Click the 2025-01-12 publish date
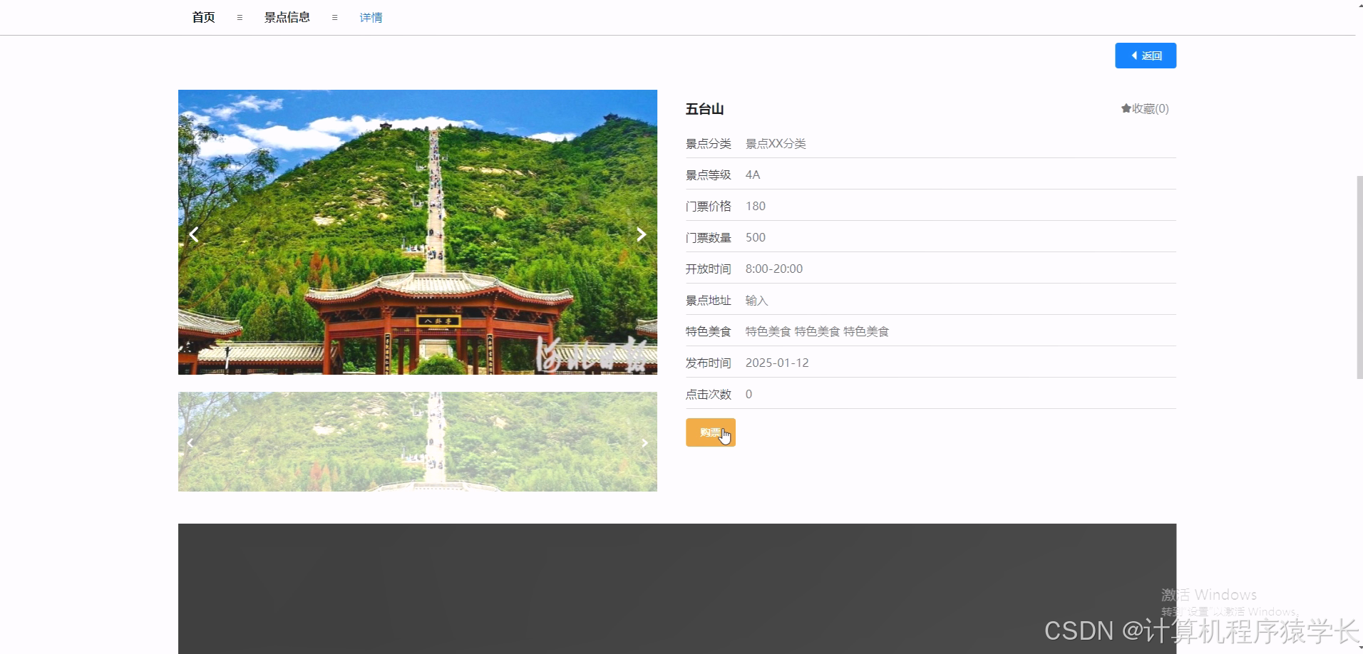Image resolution: width=1363 pixels, height=654 pixels. pos(777,363)
